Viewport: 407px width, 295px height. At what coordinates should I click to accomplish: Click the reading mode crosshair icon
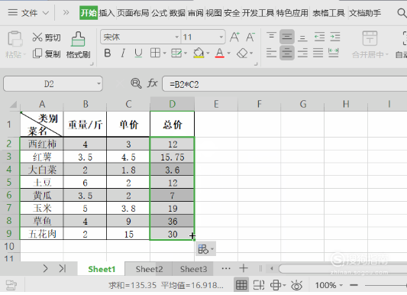click(x=276, y=285)
